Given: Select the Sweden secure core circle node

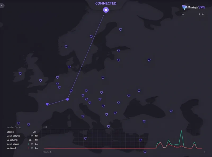Looking at the screenshot, I should tap(91, 36).
